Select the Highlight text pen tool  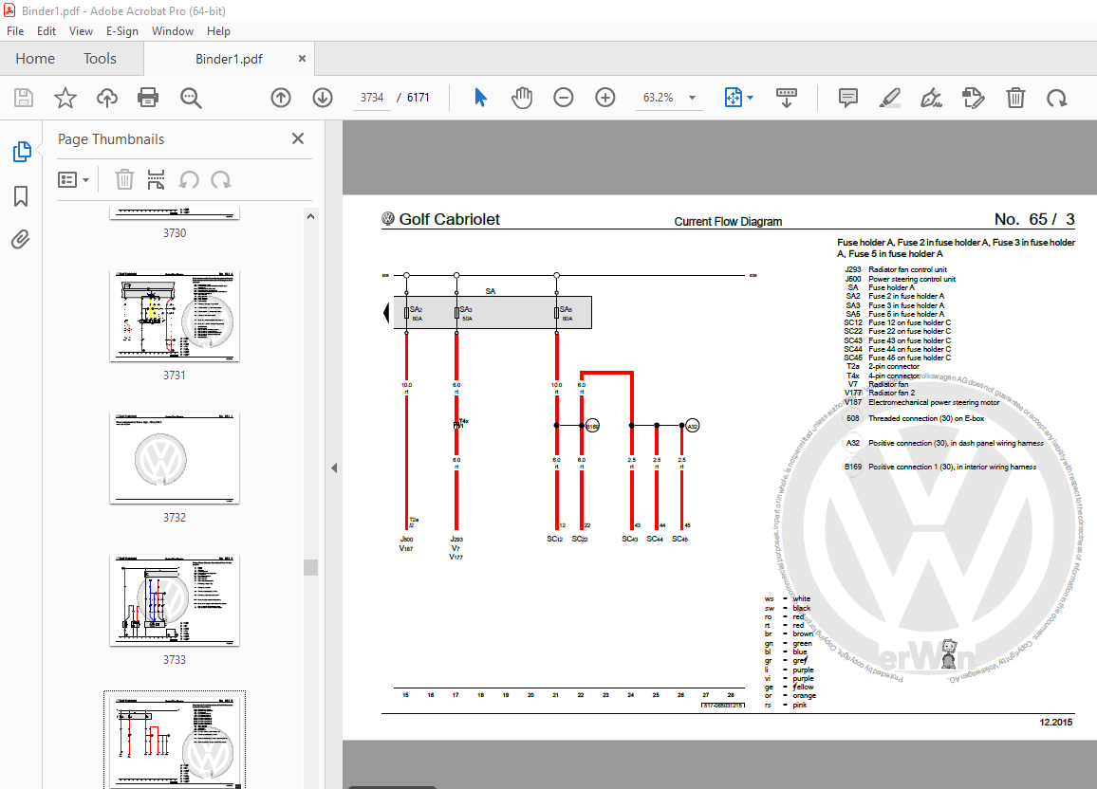point(889,97)
